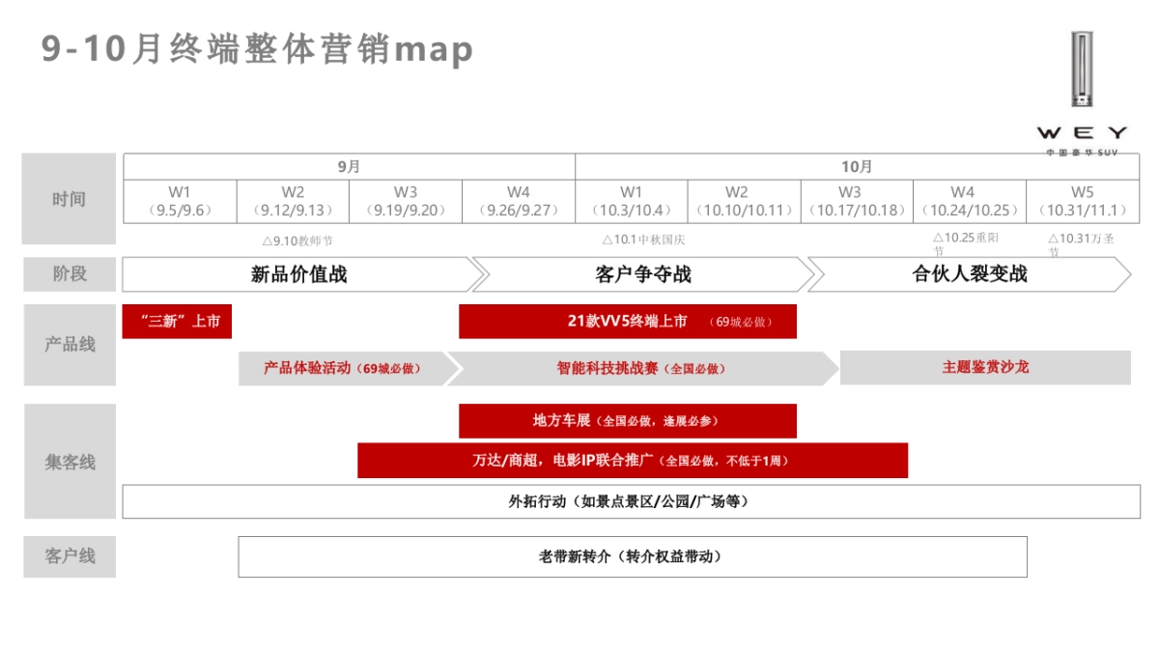This screenshot has width=1159, height=652.
Task: Select the 10月 column header
Action: pos(855,165)
